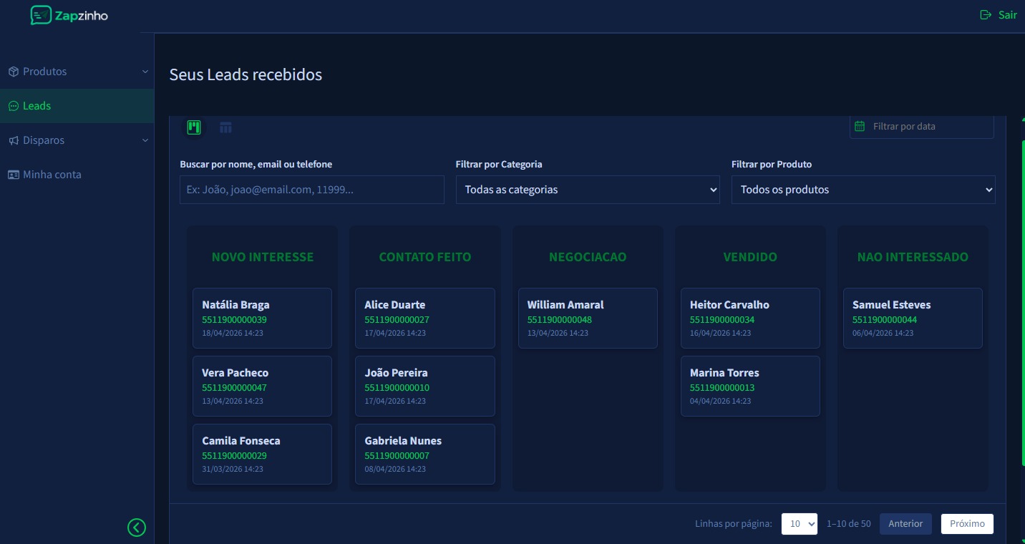Switch to table view
This screenshot has height=544, width=1025.
click(x=226, y=128)
